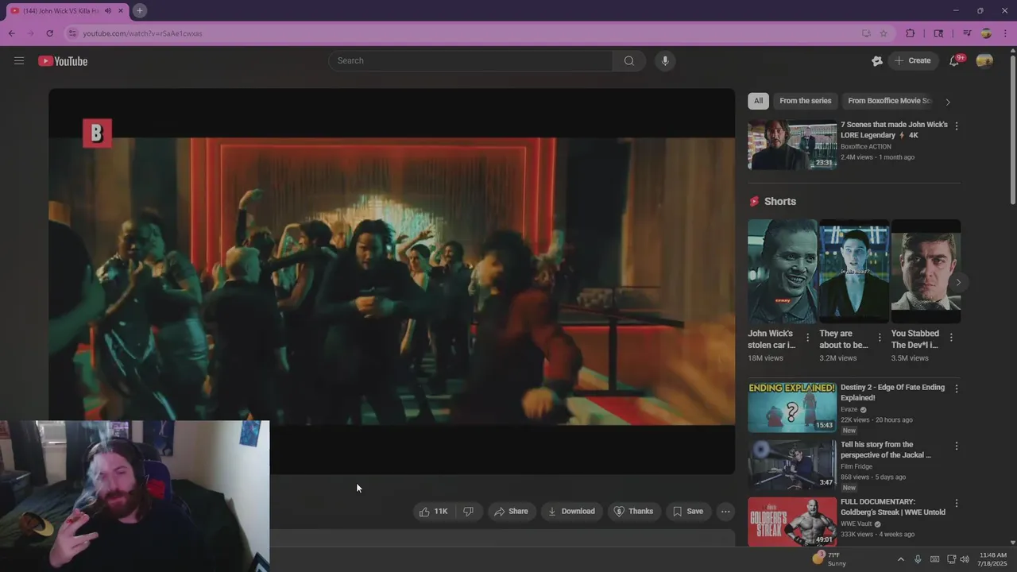Click the magnifier search button
The width and height of the screenshot is (1017, 572).
[x=628, y=60]
